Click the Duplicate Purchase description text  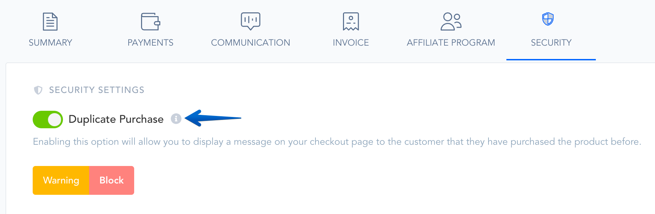337,142
